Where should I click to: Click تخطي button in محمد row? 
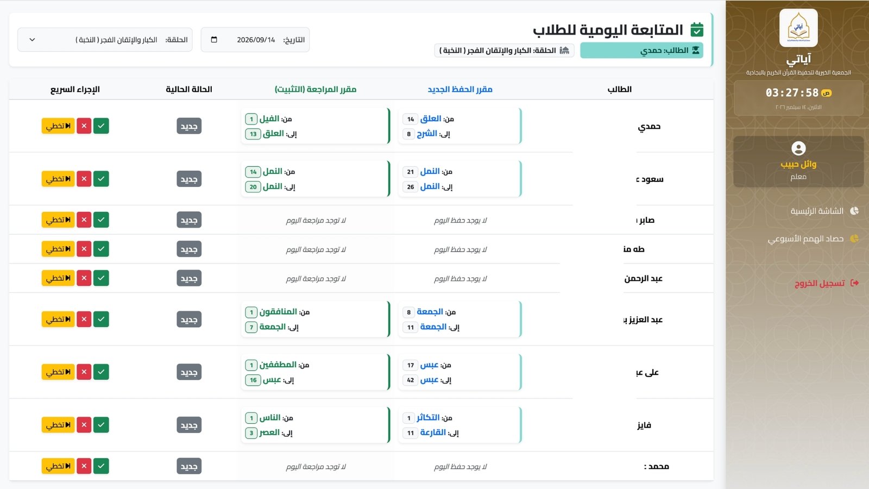[58, 466]
